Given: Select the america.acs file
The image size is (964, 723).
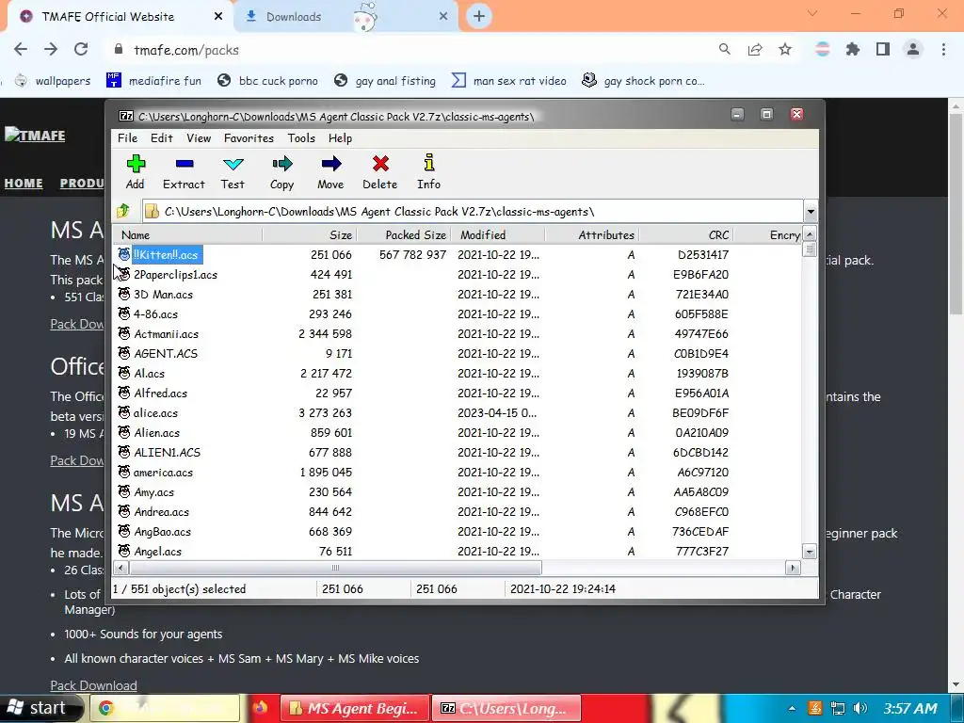Looking at the screenshot, I should (x=163, y=473).
